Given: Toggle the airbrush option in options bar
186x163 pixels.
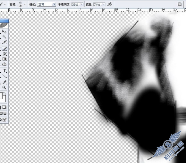Looking at the screenshot, I should point(110,4).
